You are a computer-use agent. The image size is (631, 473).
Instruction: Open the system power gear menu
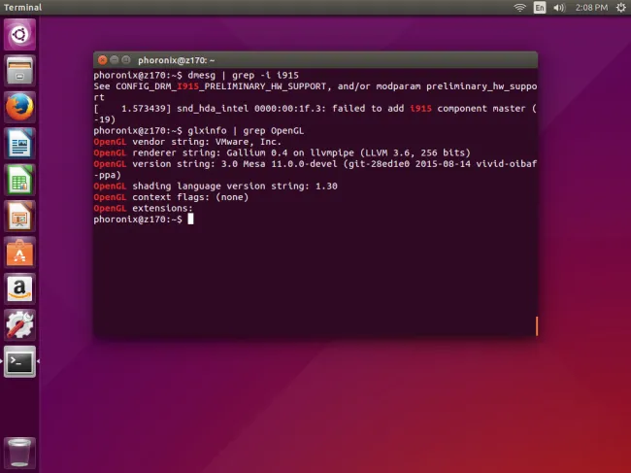click(621, 7)
